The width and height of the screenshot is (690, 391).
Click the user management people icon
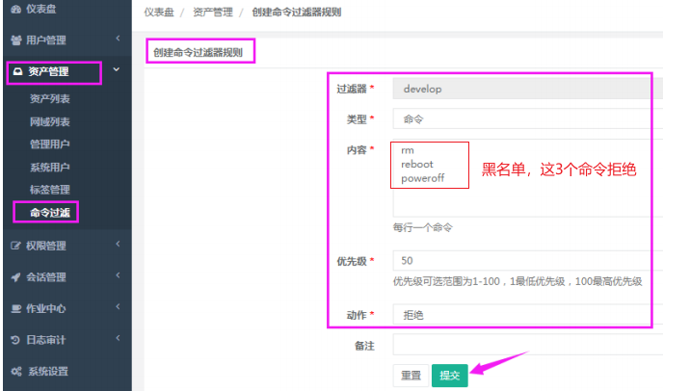click(16, 40)
